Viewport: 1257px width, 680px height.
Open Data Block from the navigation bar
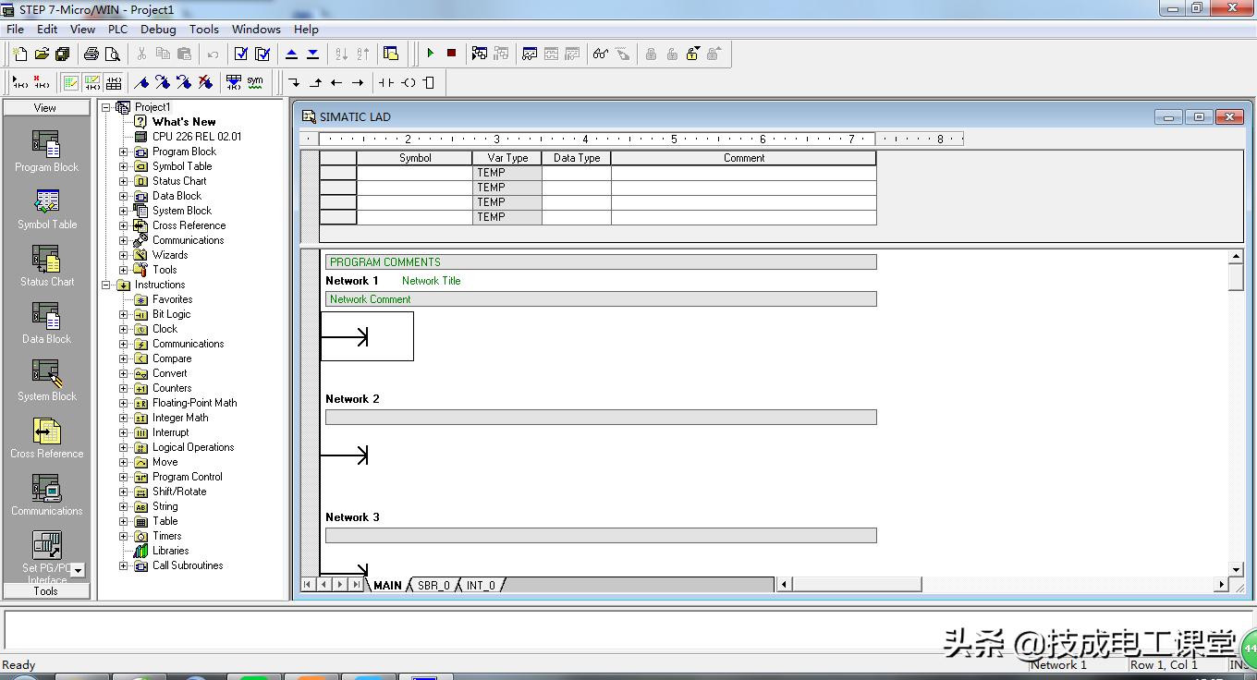click(x=47, y=324)
